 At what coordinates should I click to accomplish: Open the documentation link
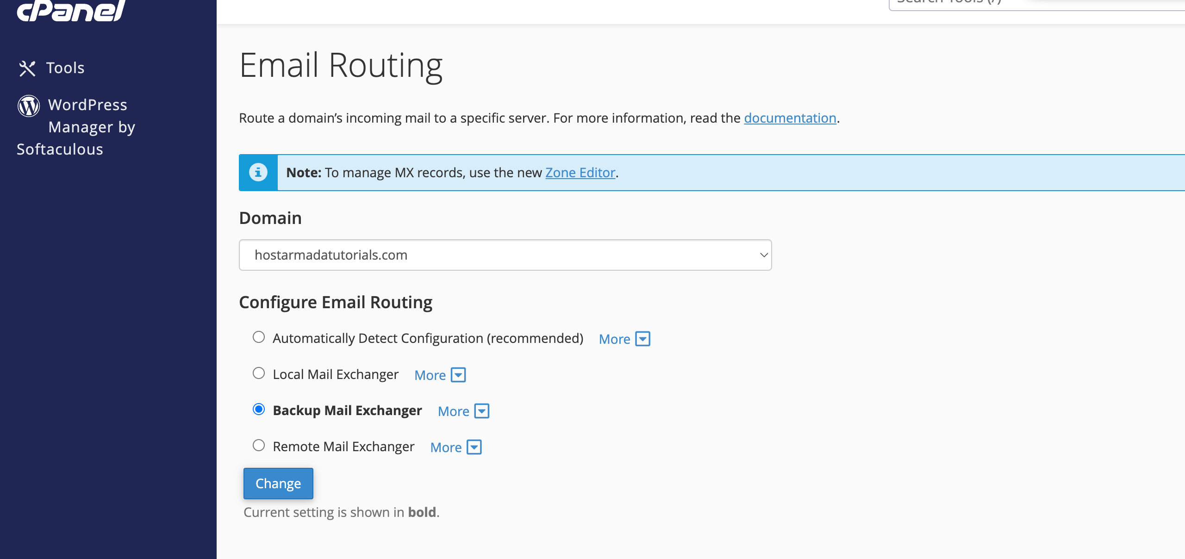click(790, 118)
